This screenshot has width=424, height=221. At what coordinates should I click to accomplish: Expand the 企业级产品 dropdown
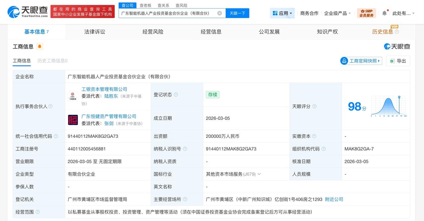click(x=337, y=13)
